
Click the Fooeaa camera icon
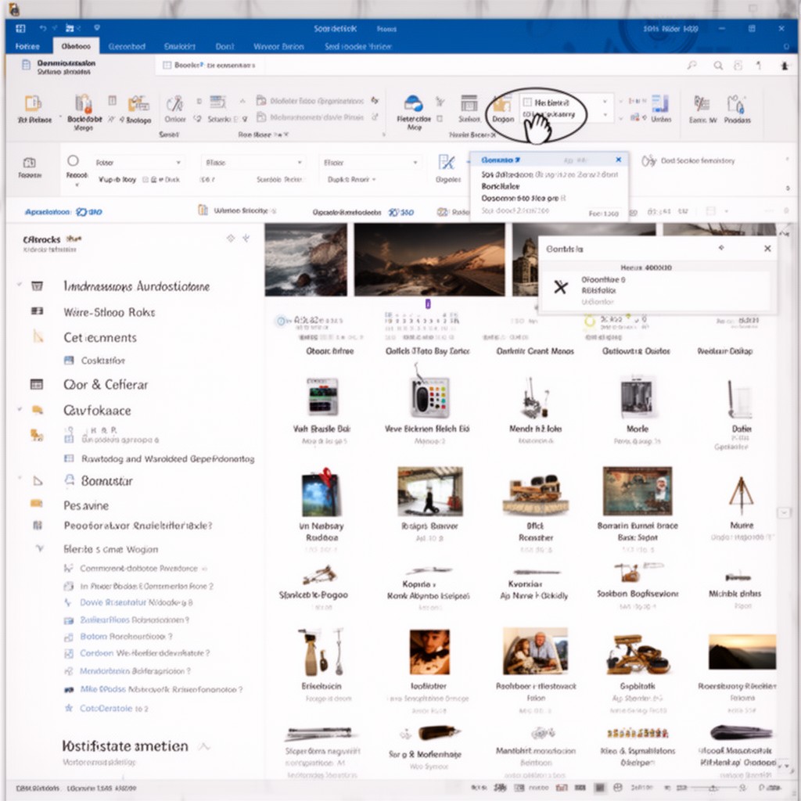(x=29, y=163)
